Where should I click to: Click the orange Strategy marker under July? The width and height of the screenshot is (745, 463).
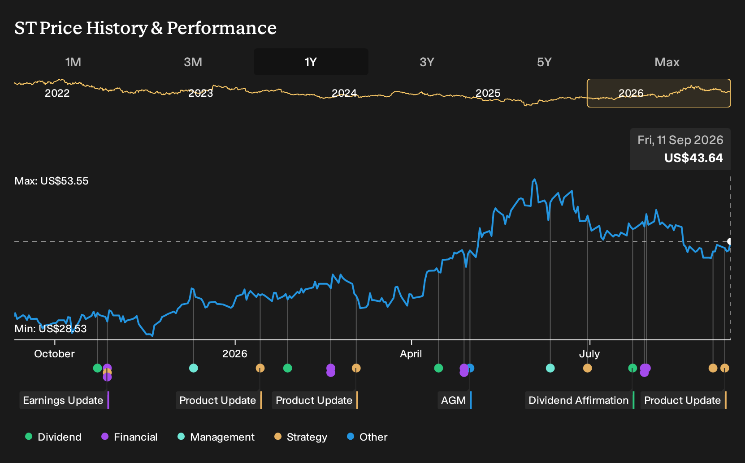(588, 368)
